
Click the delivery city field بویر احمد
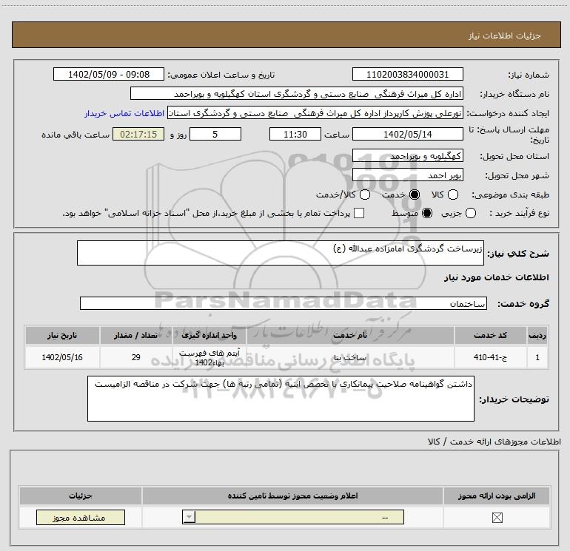click(407, 175)
